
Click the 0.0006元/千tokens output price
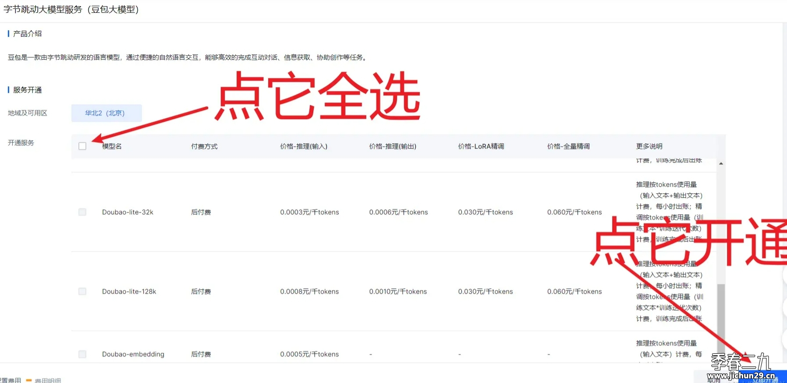398,212
